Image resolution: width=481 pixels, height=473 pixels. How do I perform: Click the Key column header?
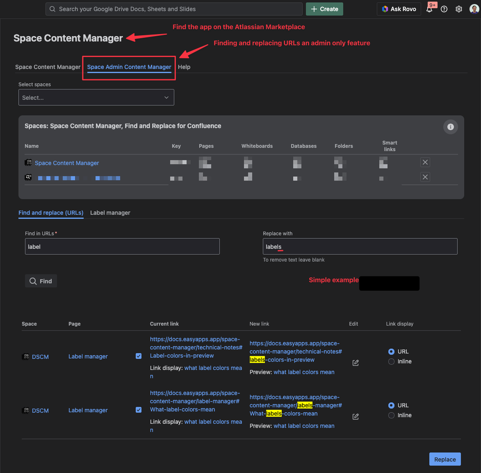tap(176, 146)
